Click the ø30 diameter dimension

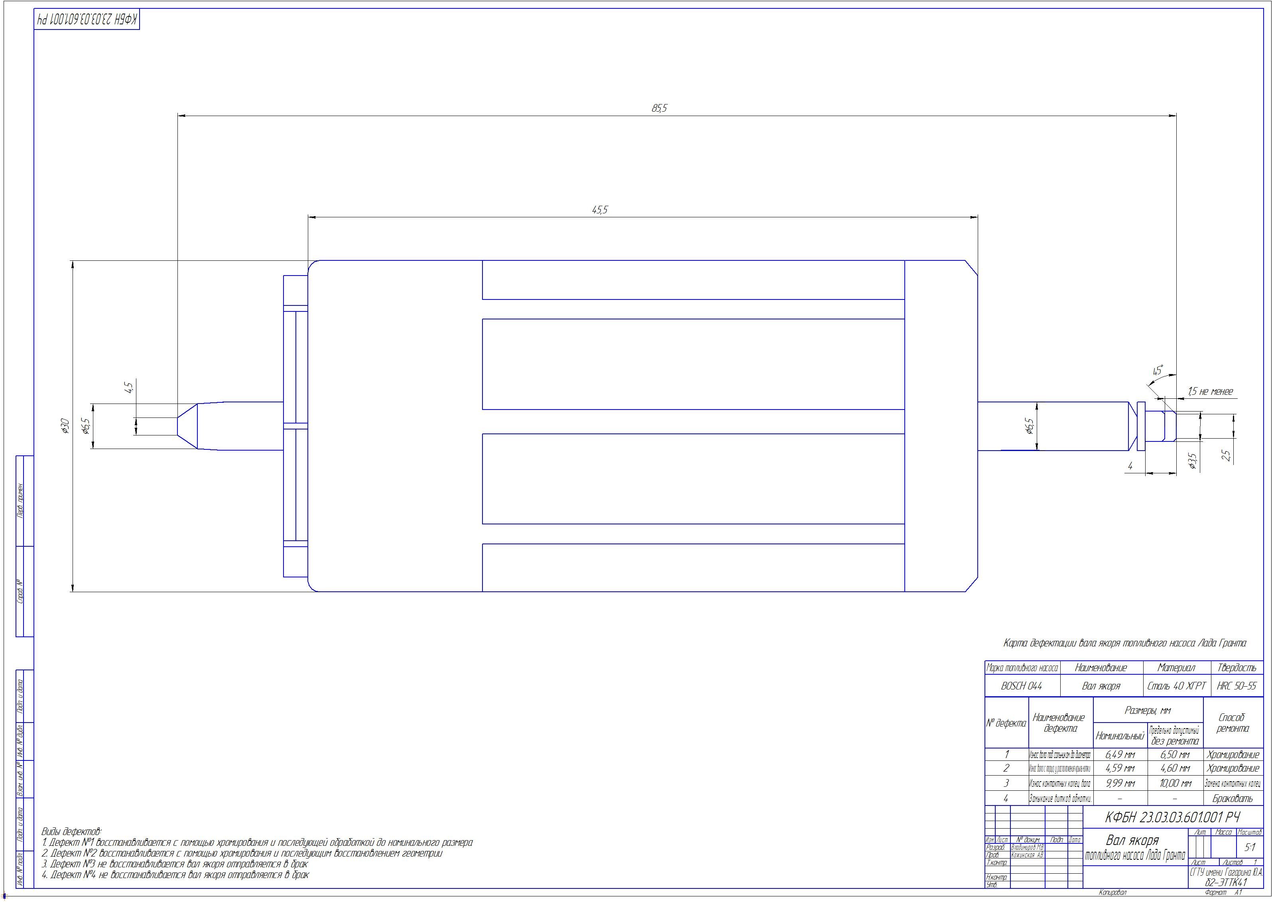(x=65, y=426)
